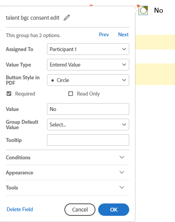Click the Tooltip input field
The image size is (175, 222).
pyautogui.click(x=88, y=140)
